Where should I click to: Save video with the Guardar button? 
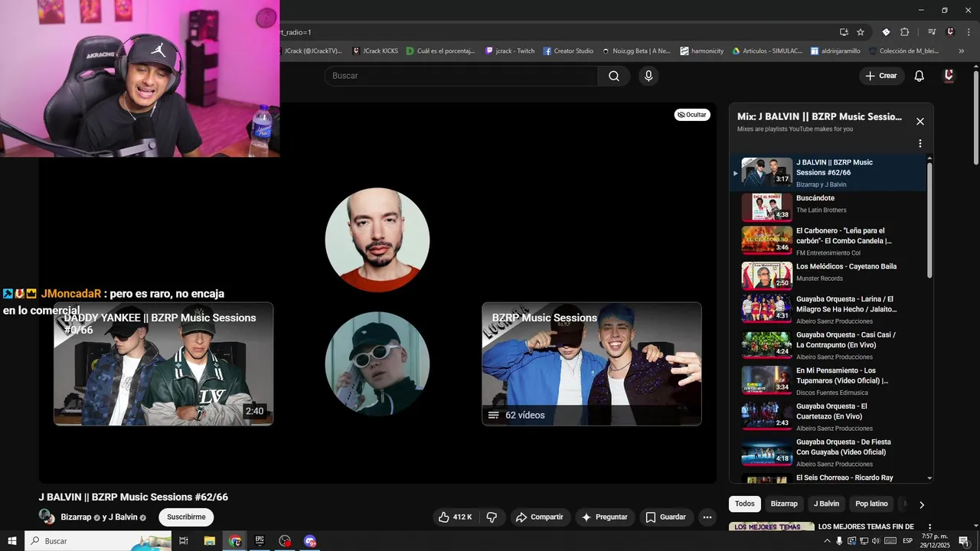(x=666, y=517)
